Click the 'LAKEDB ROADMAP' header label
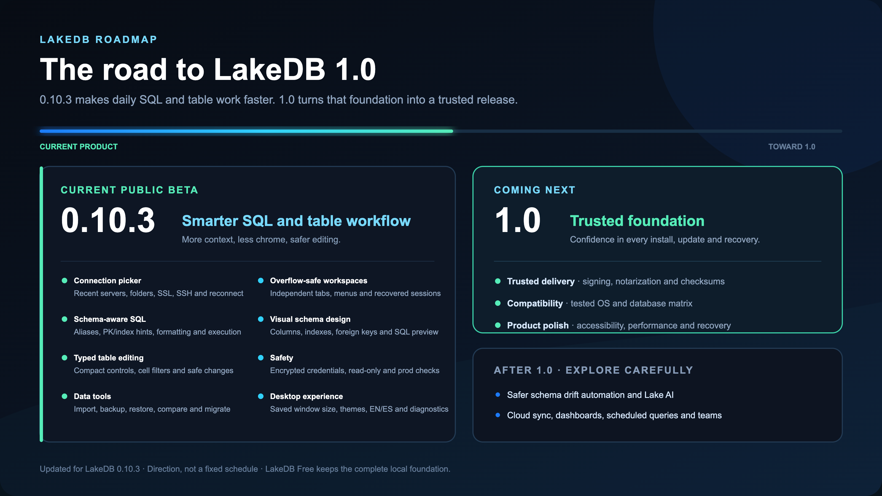This screenshot has width=882, height=496. coord(98,39)
